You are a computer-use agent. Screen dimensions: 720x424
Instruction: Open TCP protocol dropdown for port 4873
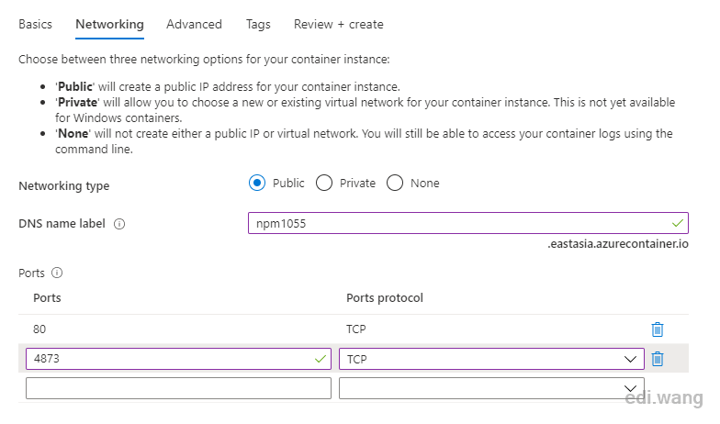[491, 359]
